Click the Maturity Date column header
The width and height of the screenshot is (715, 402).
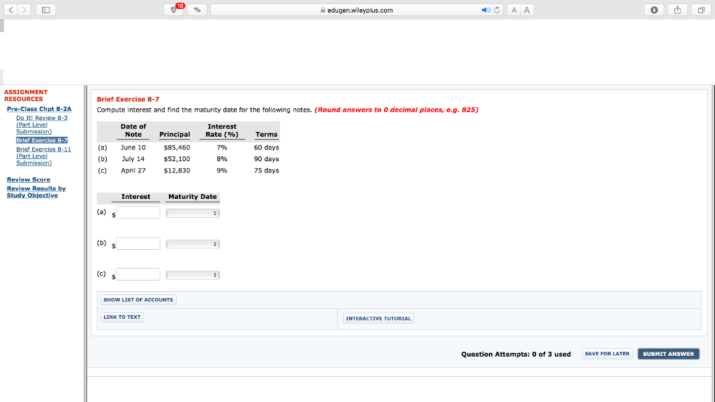pos(193,197)
